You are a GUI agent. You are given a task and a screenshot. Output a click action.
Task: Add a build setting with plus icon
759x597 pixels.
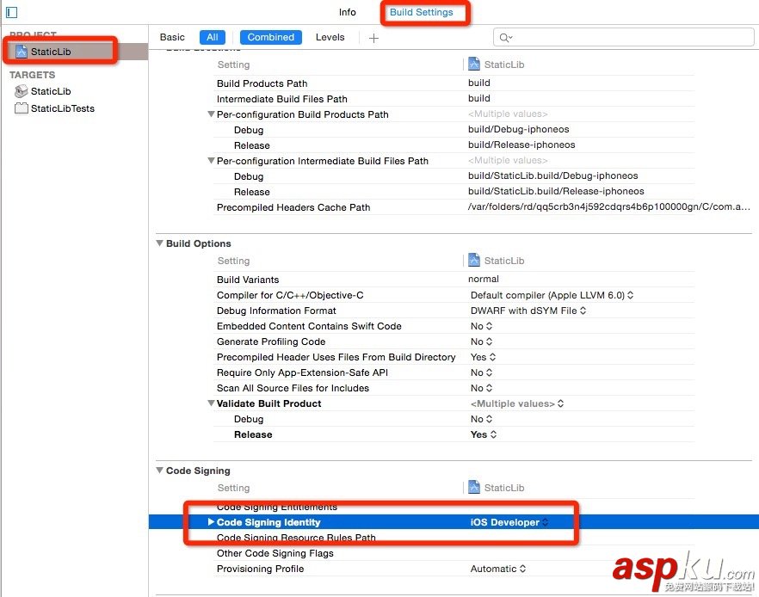pyautogui.click(x=373, y=38)
